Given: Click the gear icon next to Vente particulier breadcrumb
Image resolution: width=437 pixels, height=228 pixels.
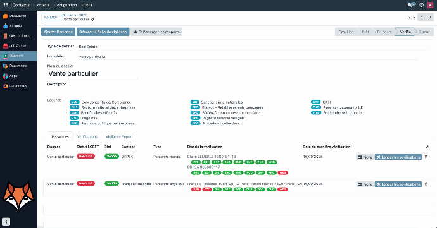Looking at the screenshot, I should pos(93,19).
